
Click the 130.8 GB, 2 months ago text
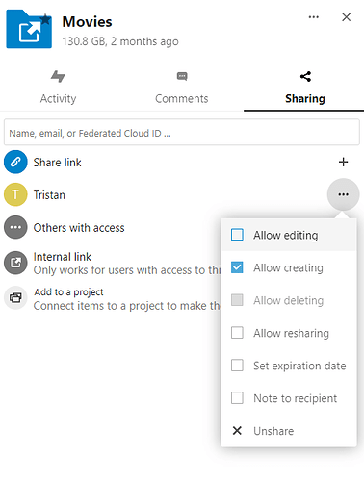(120, 41)
